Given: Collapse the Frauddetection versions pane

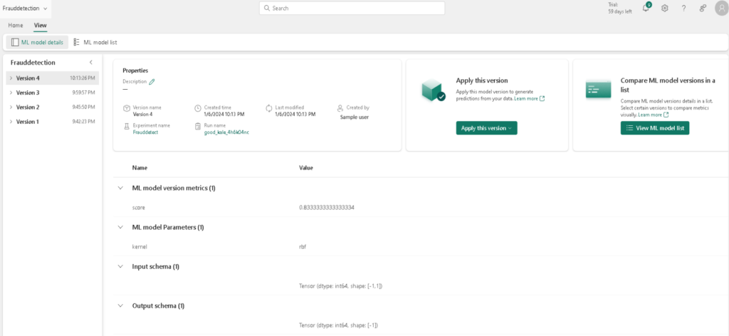Looking at the screenshot, I should click(90, 63).
